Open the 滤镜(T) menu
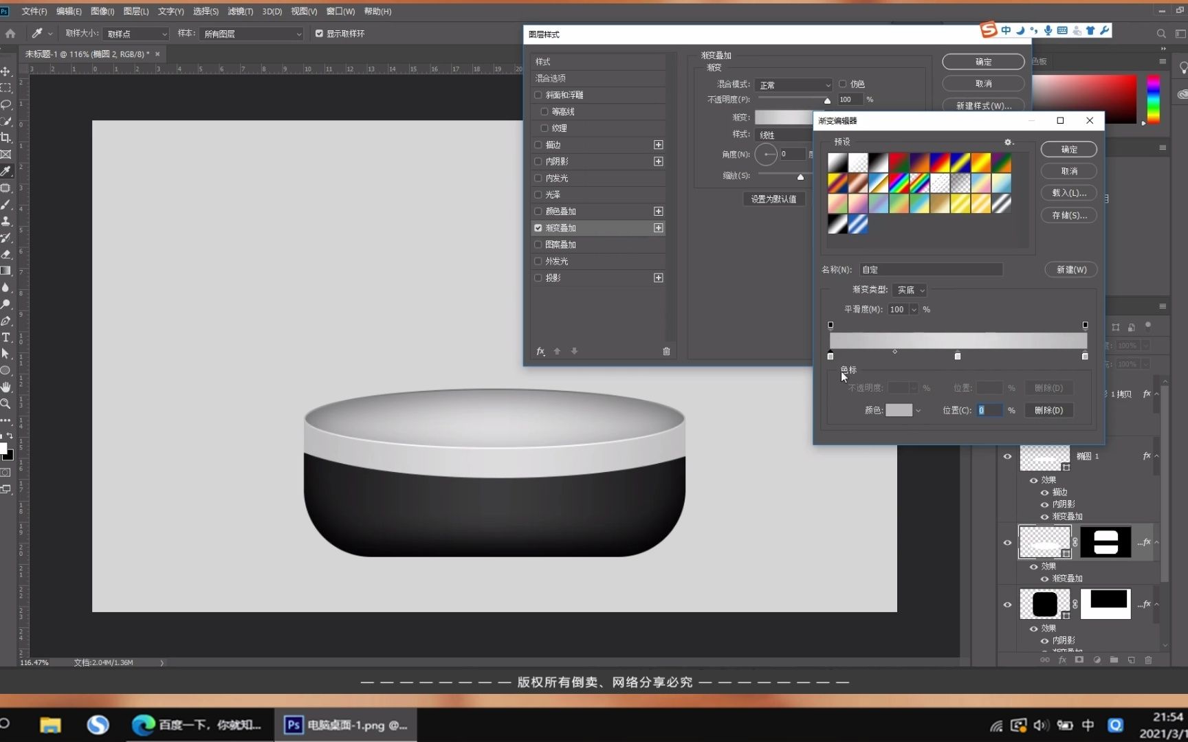Image resolution: width=1188 pixels, height=742 pixels. click(x=241, y=11)
